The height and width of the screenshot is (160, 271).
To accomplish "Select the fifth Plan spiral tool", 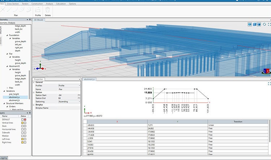I will click(29, 9).
